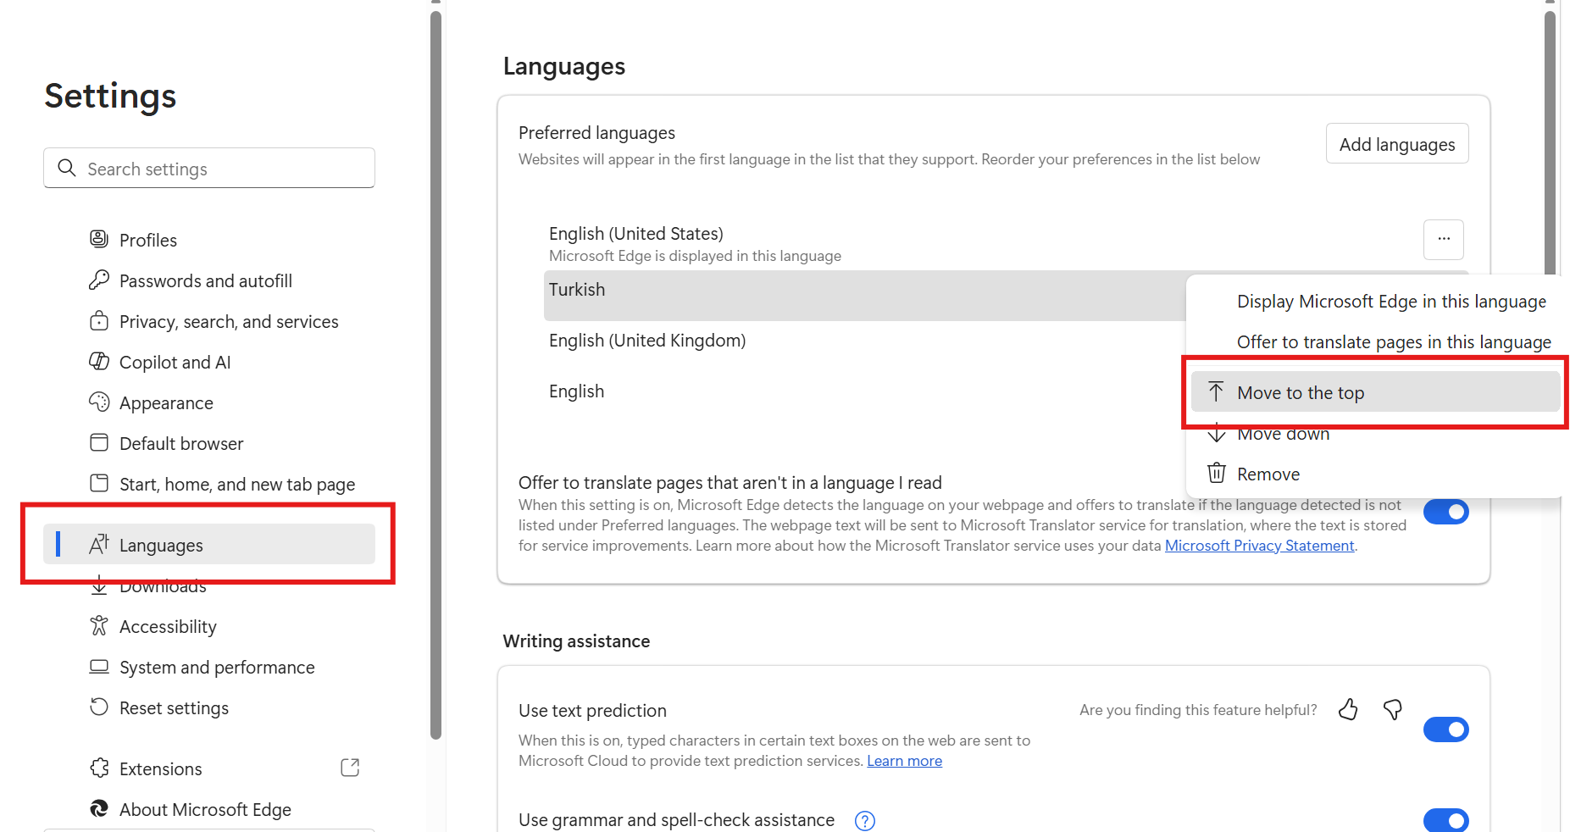The image size is (1570, 832).
Task: Give thumbs down for text prediction feature
Action: [x=1392, y=709]
